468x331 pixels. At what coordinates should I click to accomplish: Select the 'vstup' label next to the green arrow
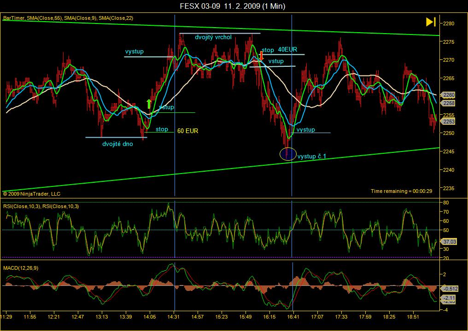point(166,107)
